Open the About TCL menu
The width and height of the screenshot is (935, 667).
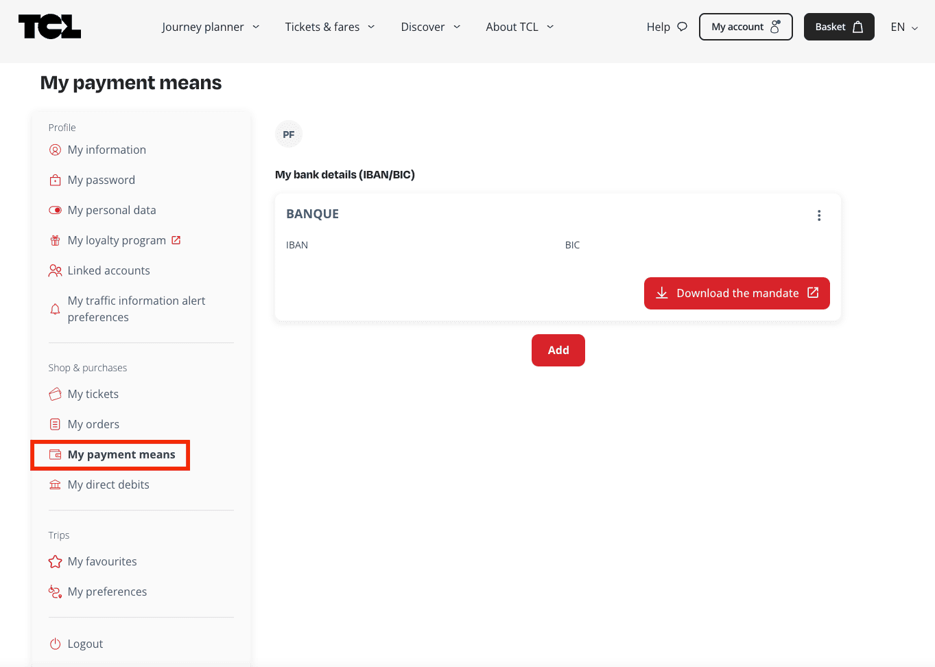click(x=520, y=27)
